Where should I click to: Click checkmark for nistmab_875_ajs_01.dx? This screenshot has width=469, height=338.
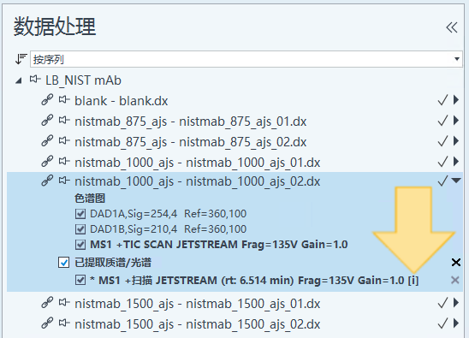(x=442, y=121)
